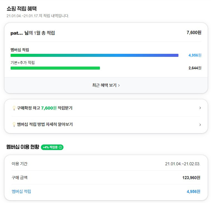Viewport: 211px width, 203px height.
Task: Expand the chevron on 멤버십 적립 방법 row
Action: pos(200,125)
